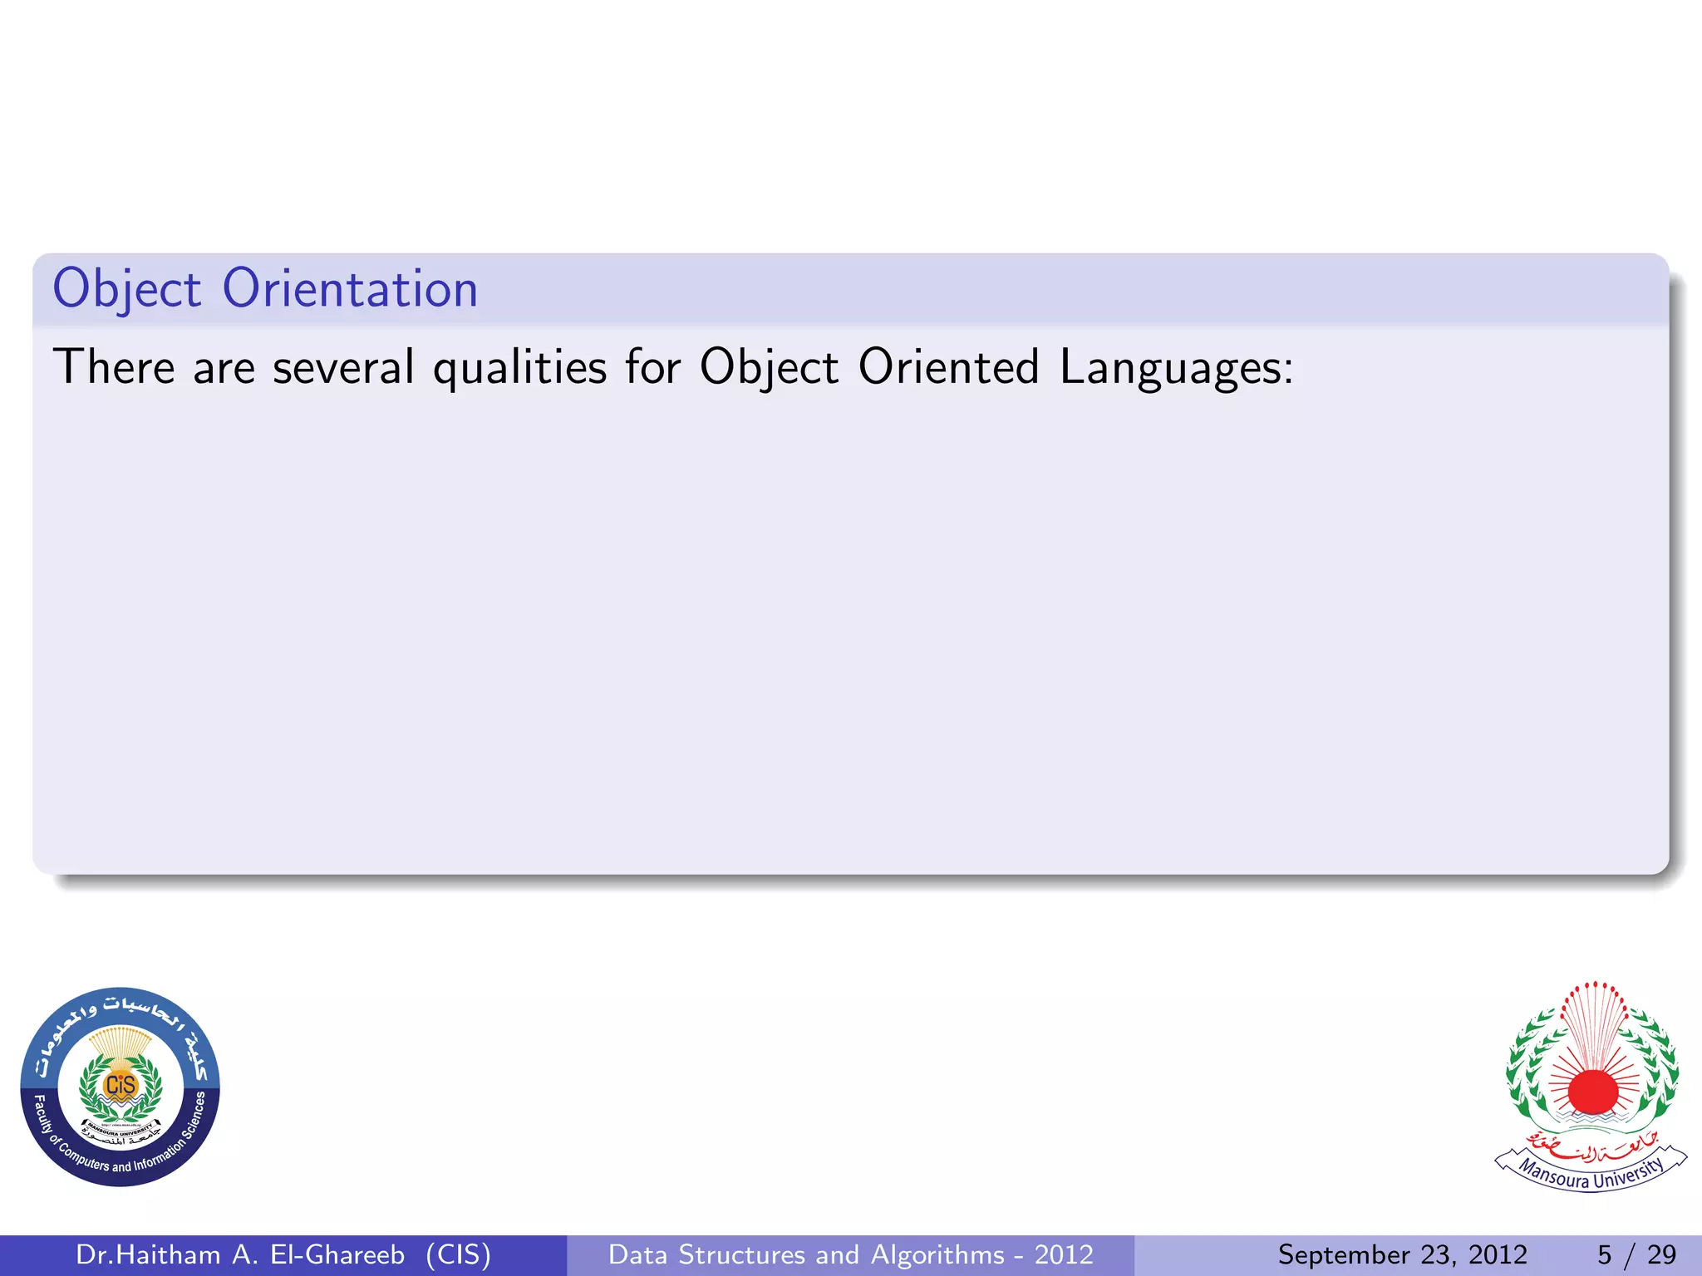Viewport: 1702px width, 1276px height.
Task: Click the Data Structures and Algorithms - 2012 footer title
Action: point(851,1254)
